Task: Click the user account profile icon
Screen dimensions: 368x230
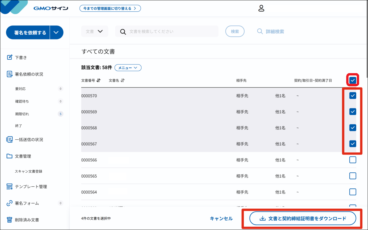Action: (261, 8)
